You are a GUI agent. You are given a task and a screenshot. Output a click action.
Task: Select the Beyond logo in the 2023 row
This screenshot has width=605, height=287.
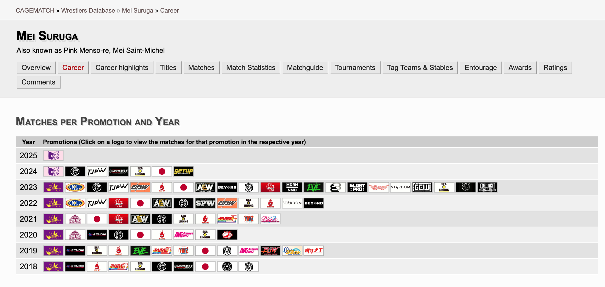tap(227, 187)
